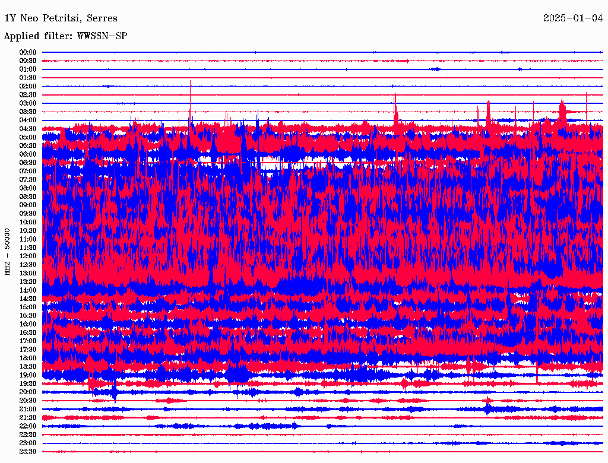Click the 19:30 time label

click(28, 383)
